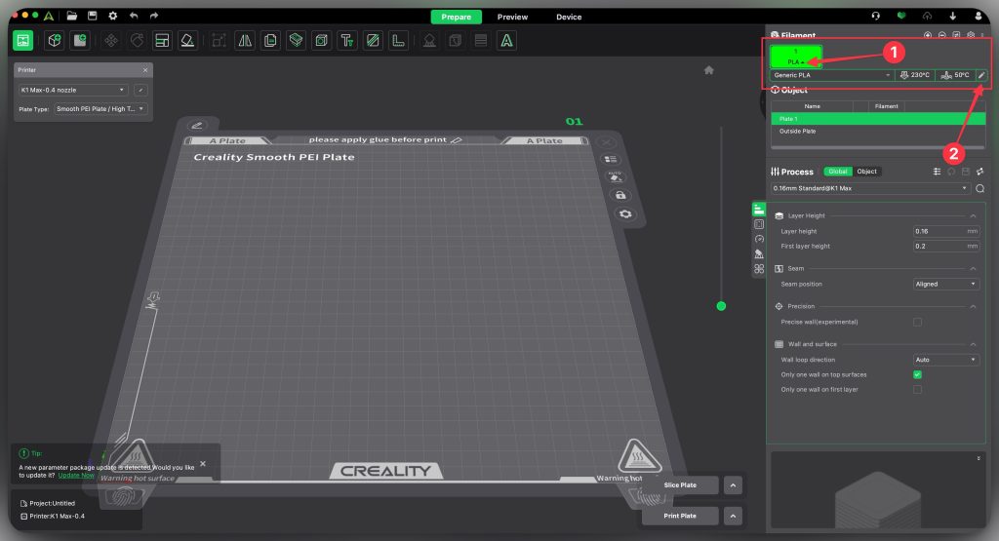Enable Only one wall on first layer

tap(917, 389)
